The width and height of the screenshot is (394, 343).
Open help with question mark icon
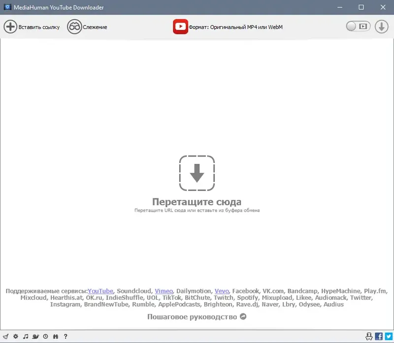pyautogui.click(x=66, y=337)
